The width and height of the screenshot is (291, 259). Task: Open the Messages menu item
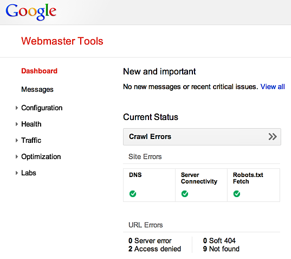[37, 90]
